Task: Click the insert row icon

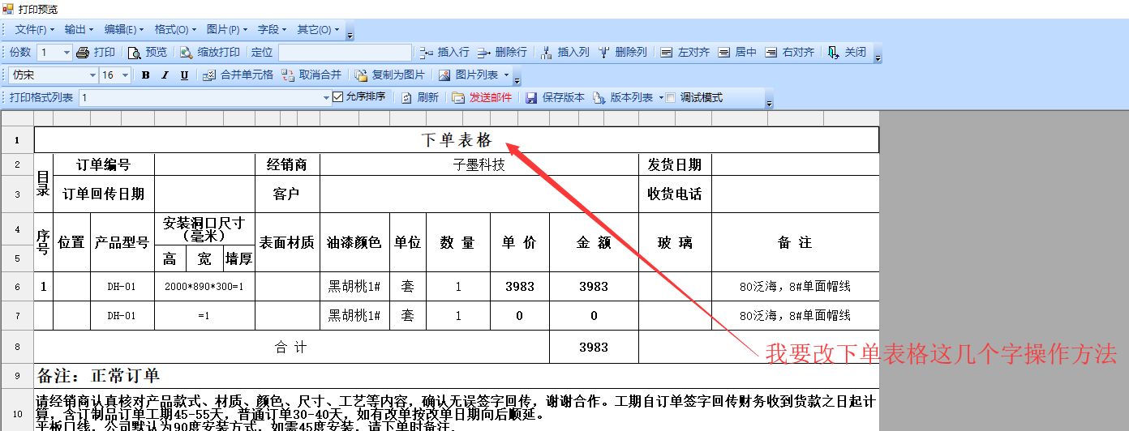Action: pyautogui.click(x=426, y=53)
